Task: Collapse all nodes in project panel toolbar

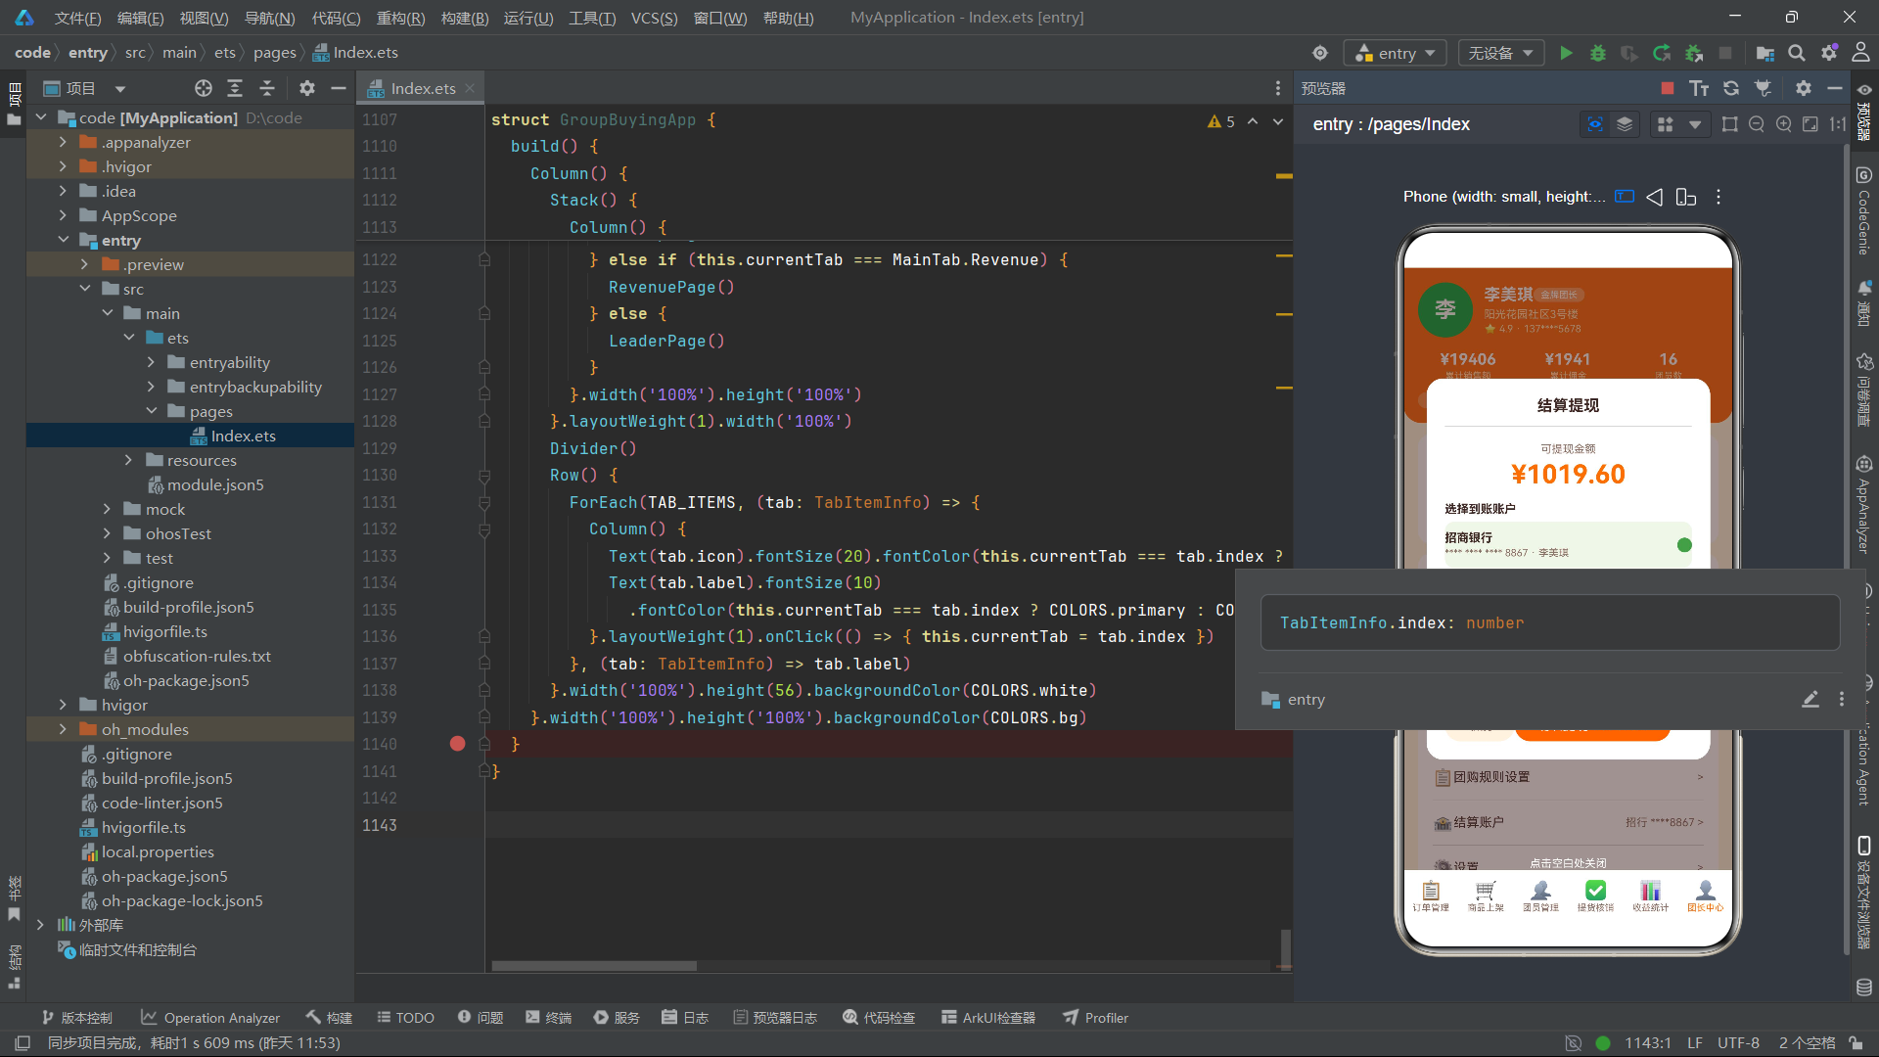Action: point(267,88)
